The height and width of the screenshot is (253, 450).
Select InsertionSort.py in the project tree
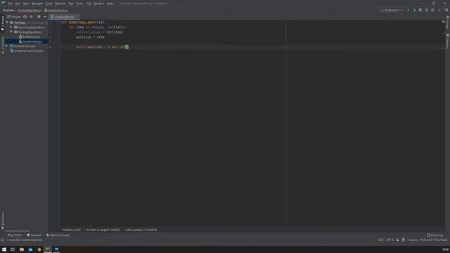30,41
